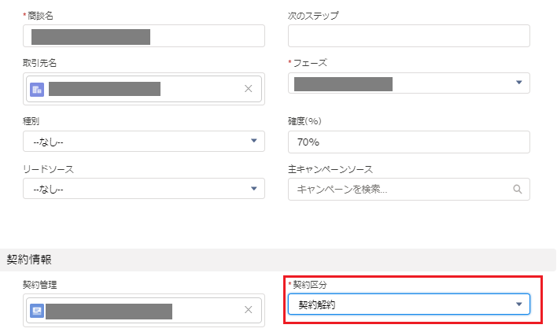The width and height of the screenshot is (557, 332).
Task: Open the フェーズ picklist
Action: point(408,83)
